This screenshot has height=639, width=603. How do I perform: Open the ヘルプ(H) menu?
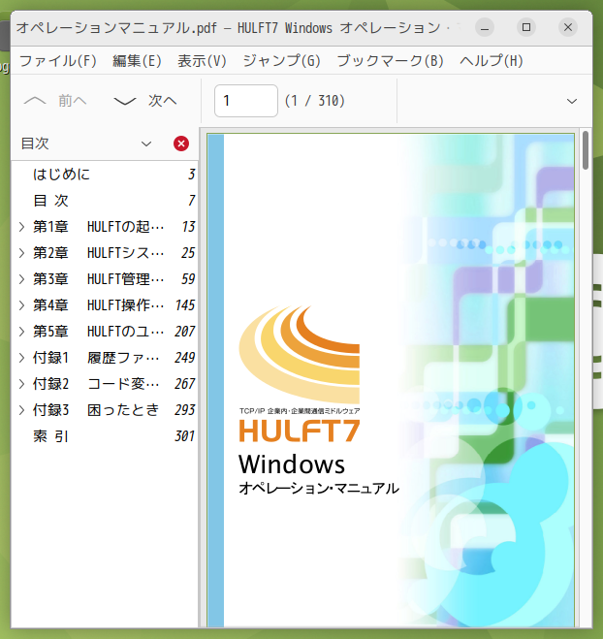pyautogui.click(x=491, y=61)
